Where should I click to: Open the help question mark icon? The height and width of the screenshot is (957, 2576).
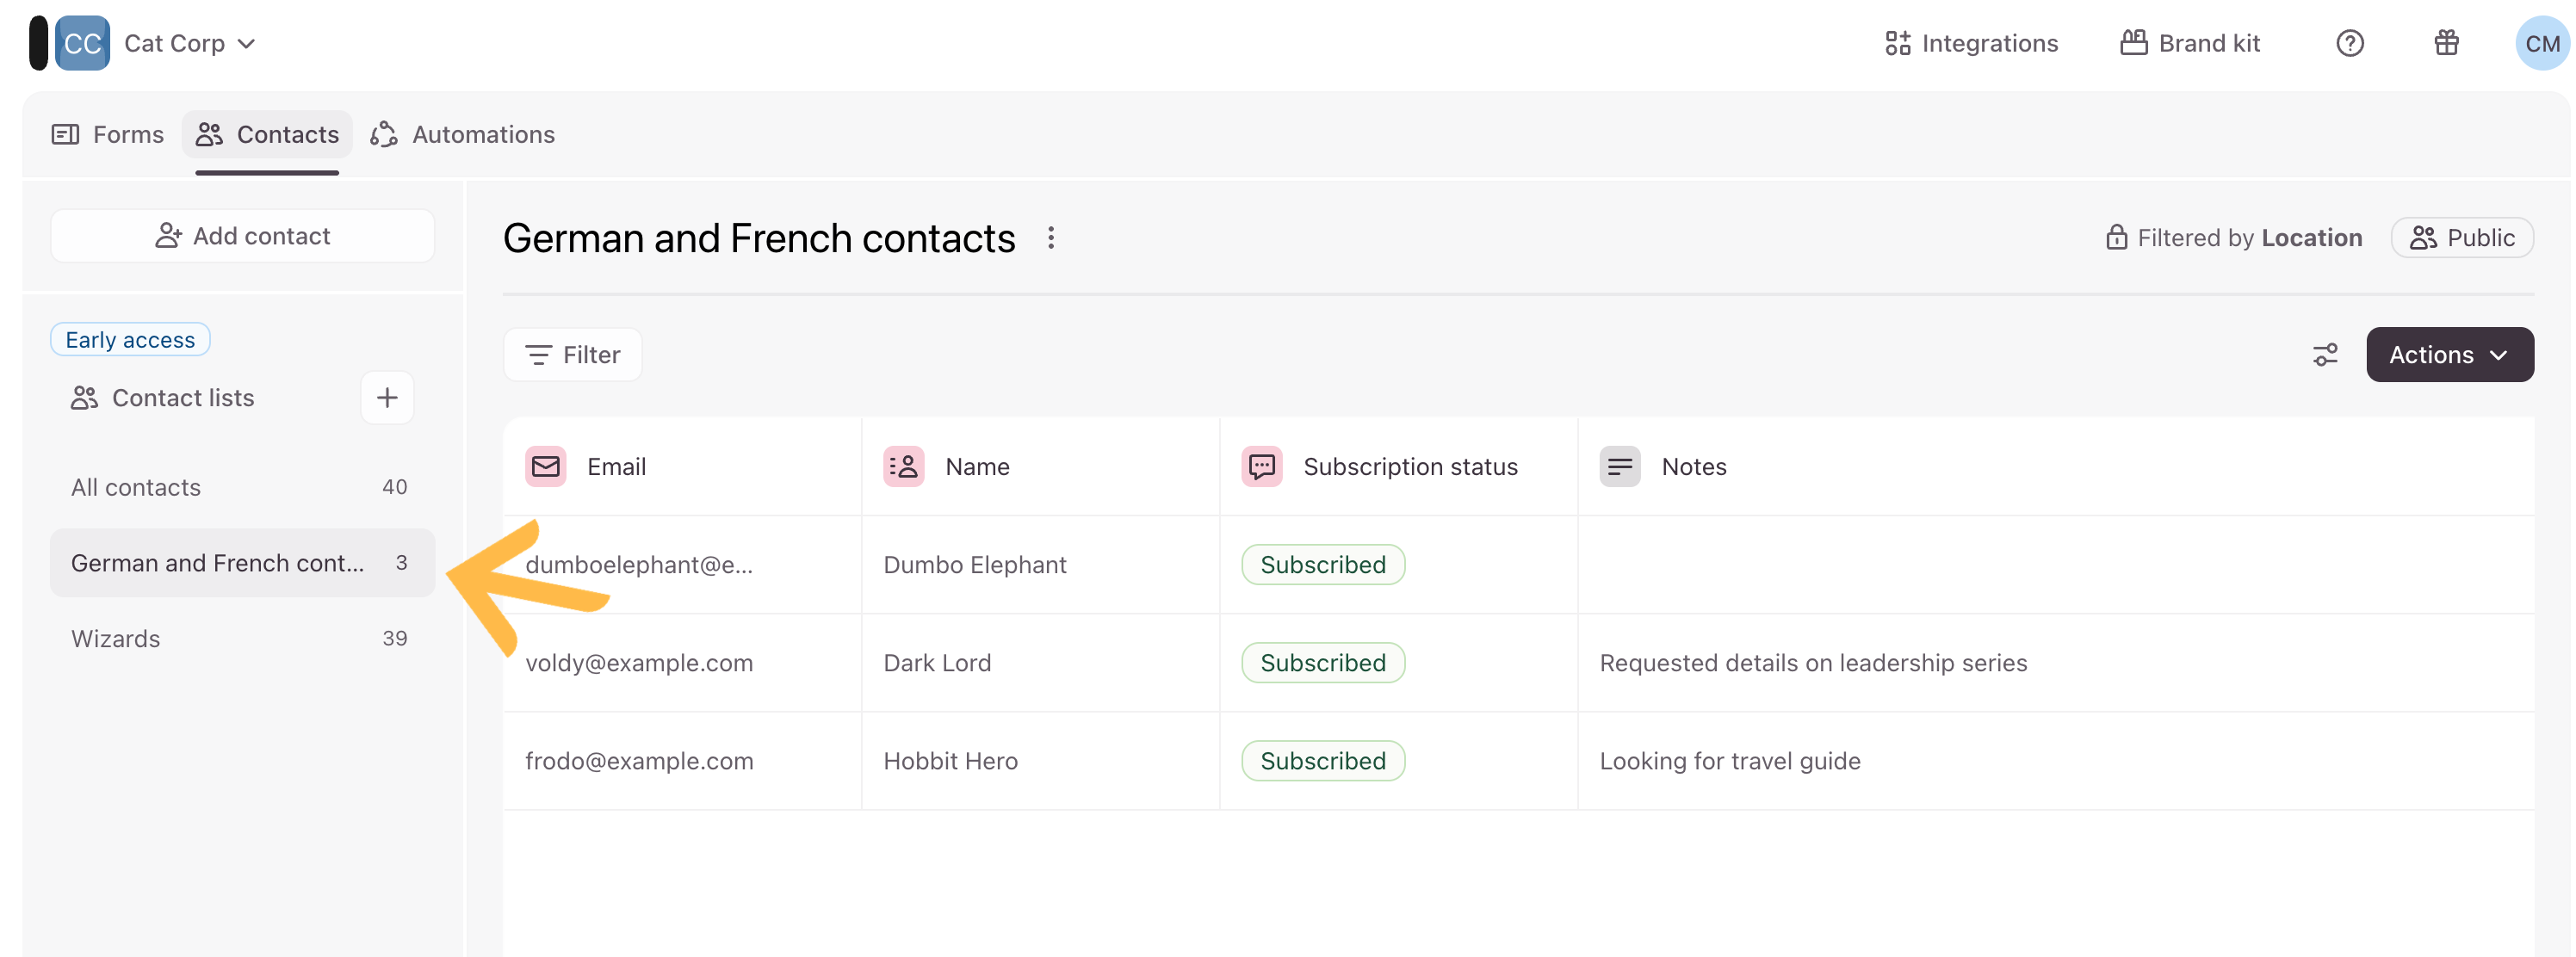[2349, 43]
